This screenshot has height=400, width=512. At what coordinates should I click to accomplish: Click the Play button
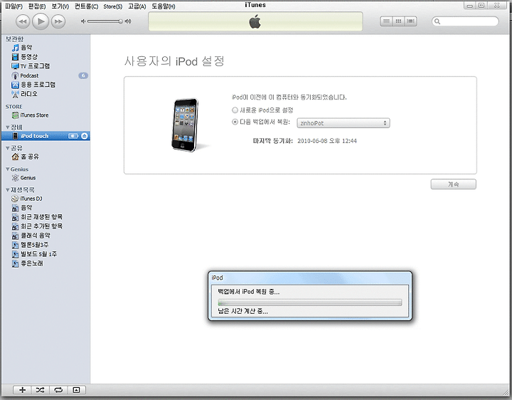(41, 21)
